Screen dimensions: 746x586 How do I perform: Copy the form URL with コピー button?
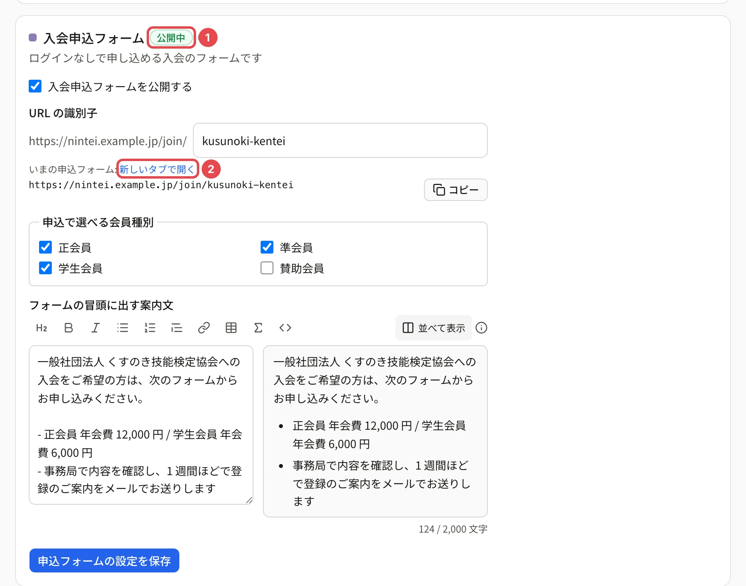pos(456,190)
